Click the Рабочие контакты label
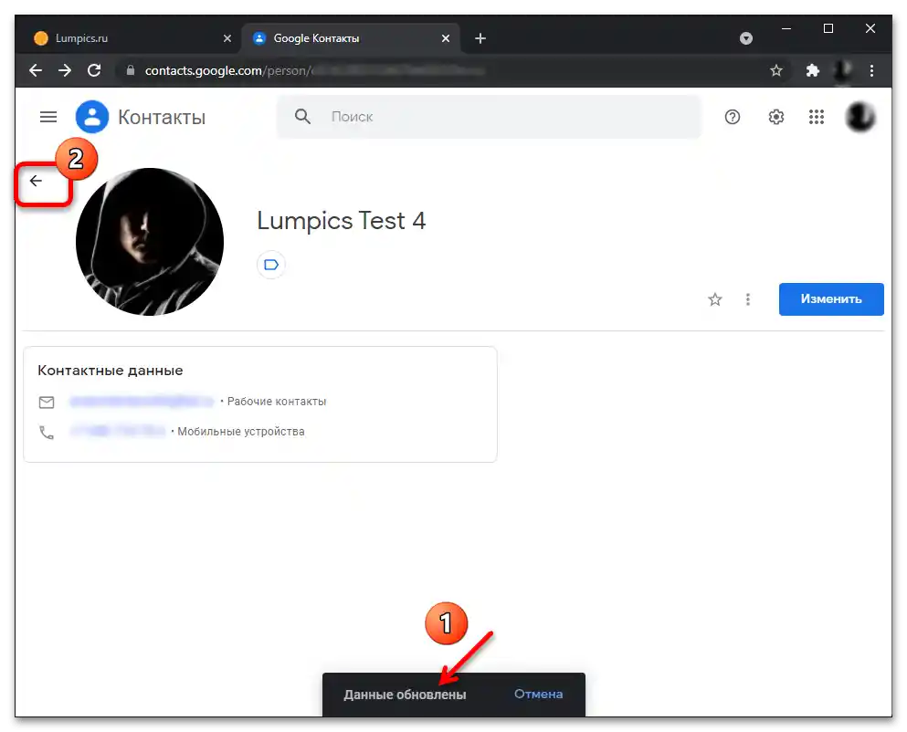This screenshot has height=732, width=907. (x=277, y=402)
